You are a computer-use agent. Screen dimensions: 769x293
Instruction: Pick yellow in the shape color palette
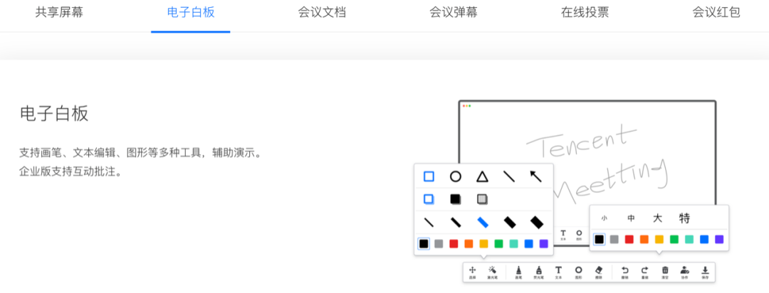(x=483, y=243)
